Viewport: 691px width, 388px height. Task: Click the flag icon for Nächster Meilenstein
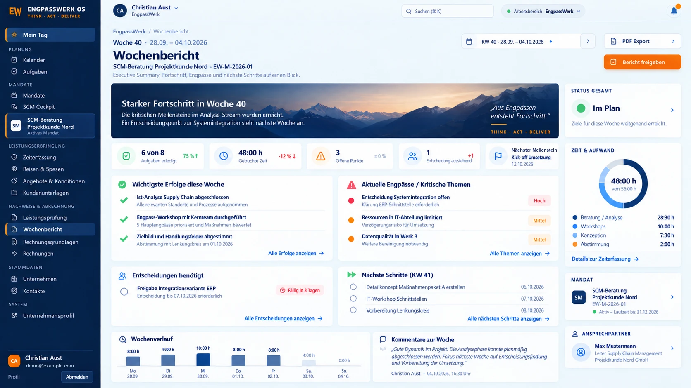coord(498,156)
